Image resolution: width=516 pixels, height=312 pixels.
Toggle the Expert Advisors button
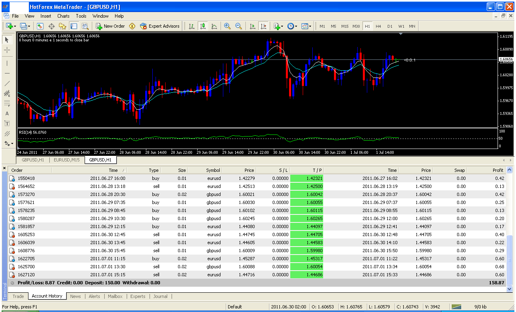point(160,26)
